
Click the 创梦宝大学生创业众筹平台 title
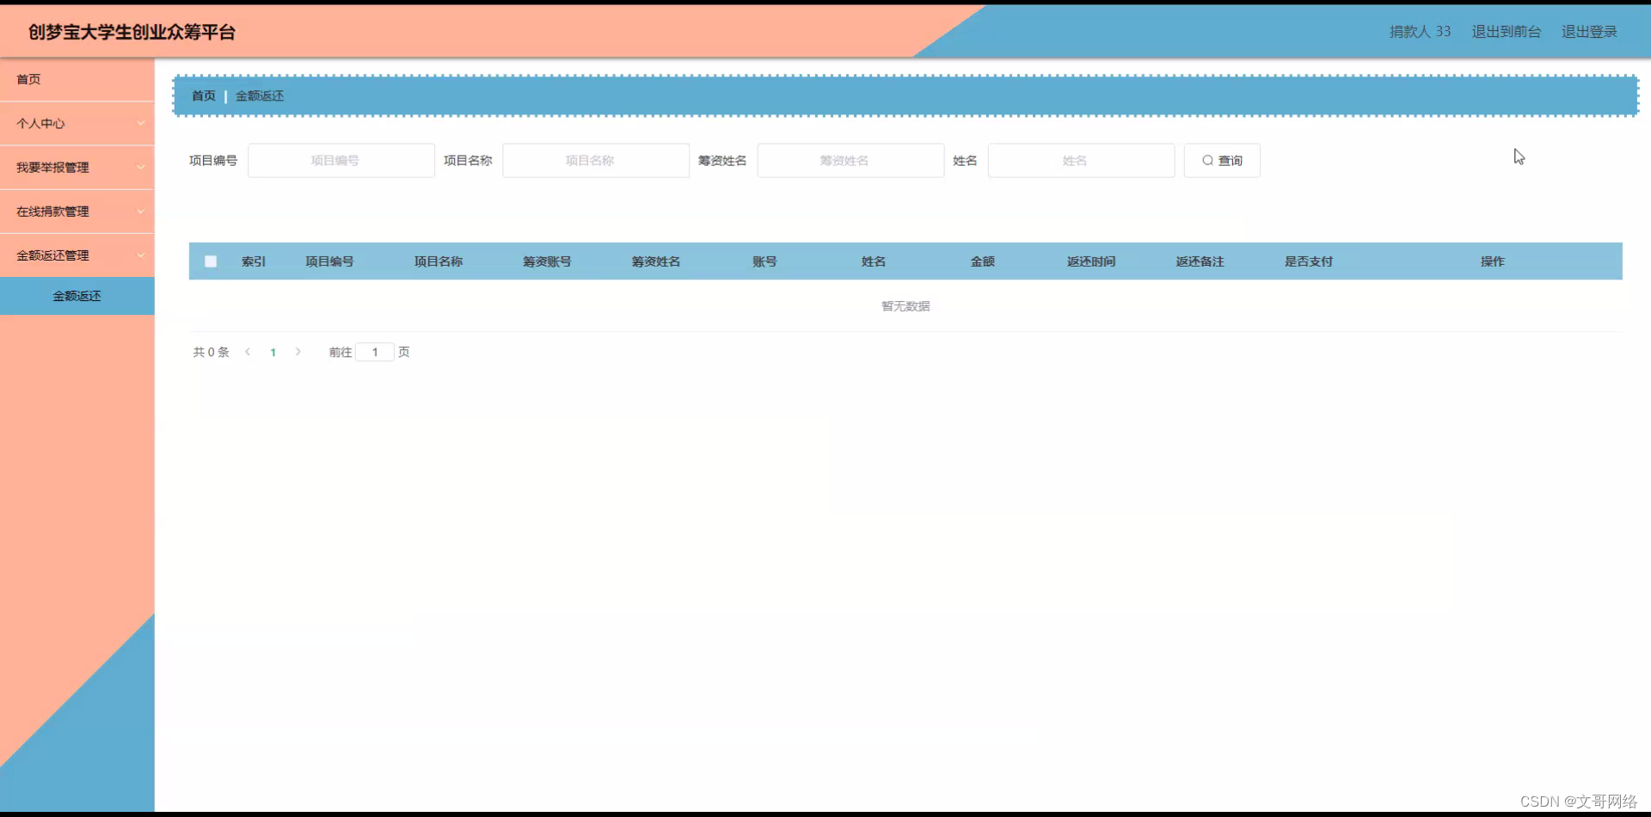coord(132,32)
